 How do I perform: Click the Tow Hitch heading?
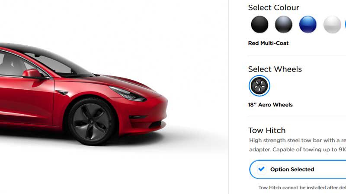[267, 131]
